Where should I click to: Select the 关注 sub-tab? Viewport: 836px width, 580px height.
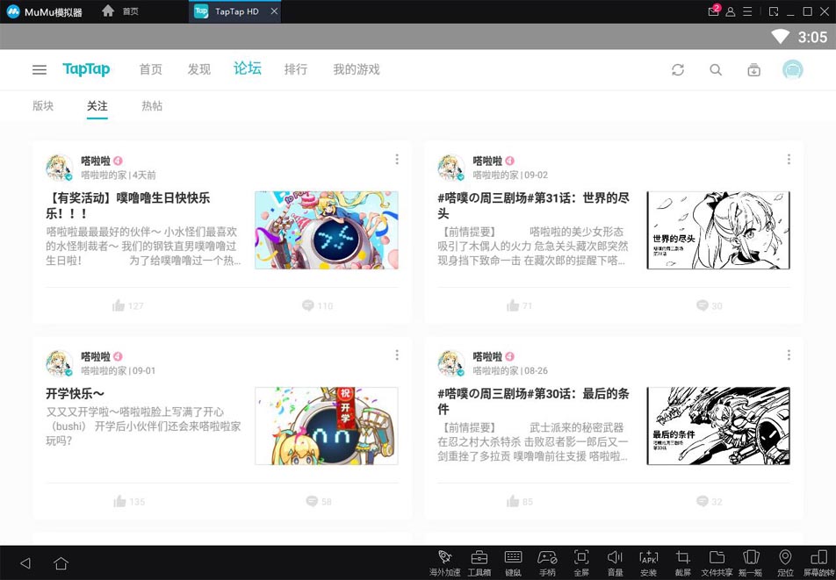click(x=97, y=106)
